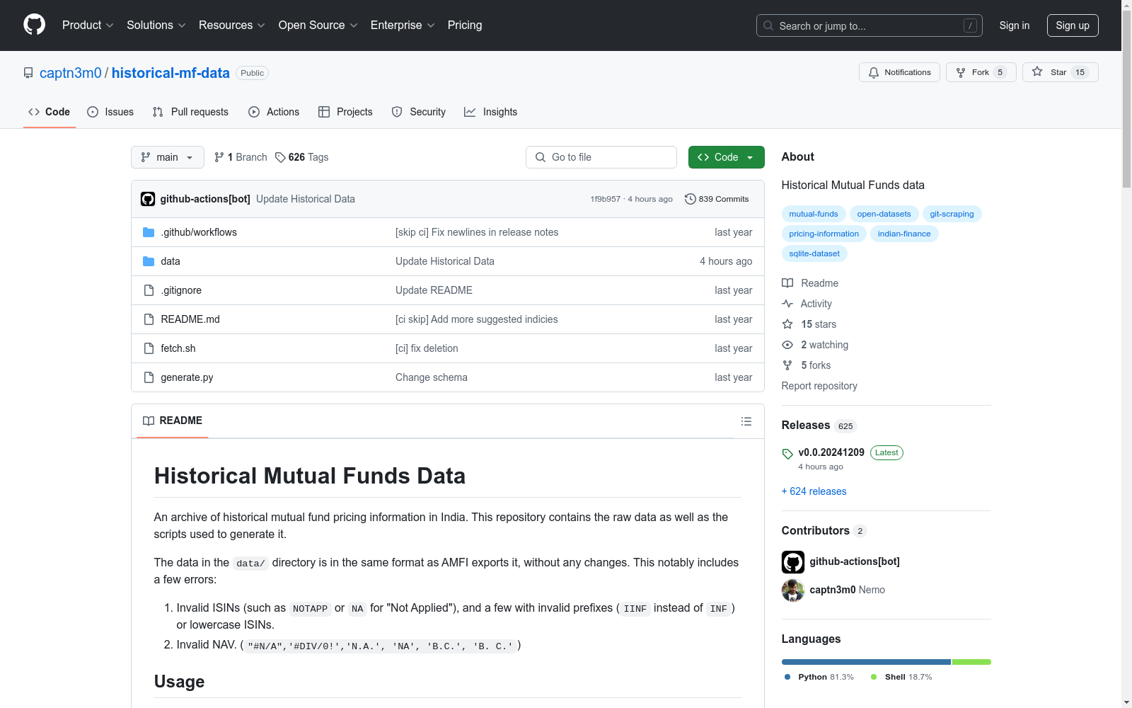Open the v0.0.20241209 release

point(831,452)
